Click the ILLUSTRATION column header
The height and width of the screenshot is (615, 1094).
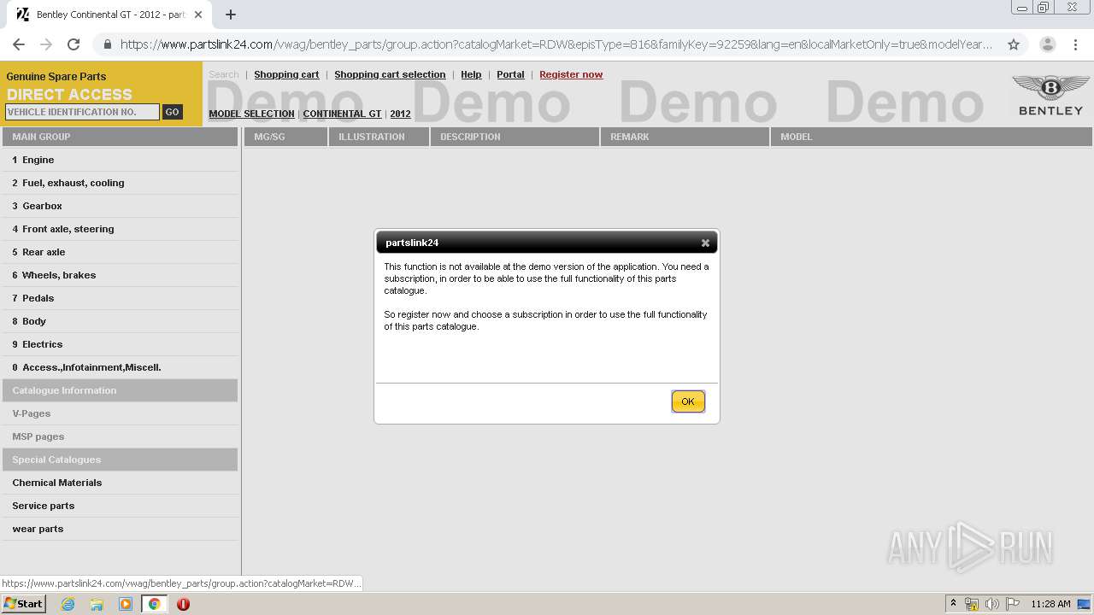[379, 137]
